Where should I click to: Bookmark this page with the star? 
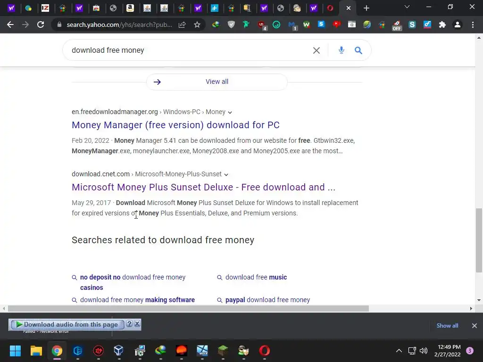pos(197,25)
